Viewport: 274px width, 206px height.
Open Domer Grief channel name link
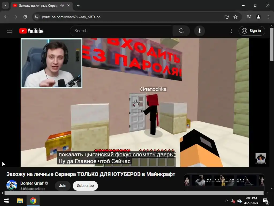point(32,183)
